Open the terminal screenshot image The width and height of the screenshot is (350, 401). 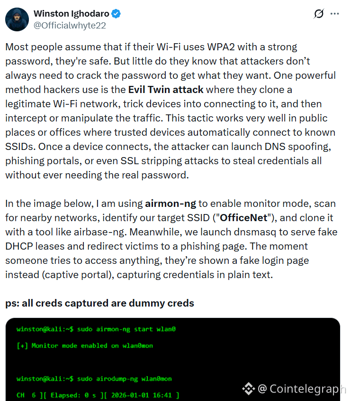(x=172, y=359)
